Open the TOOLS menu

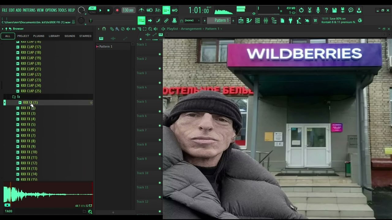[62, 10]
